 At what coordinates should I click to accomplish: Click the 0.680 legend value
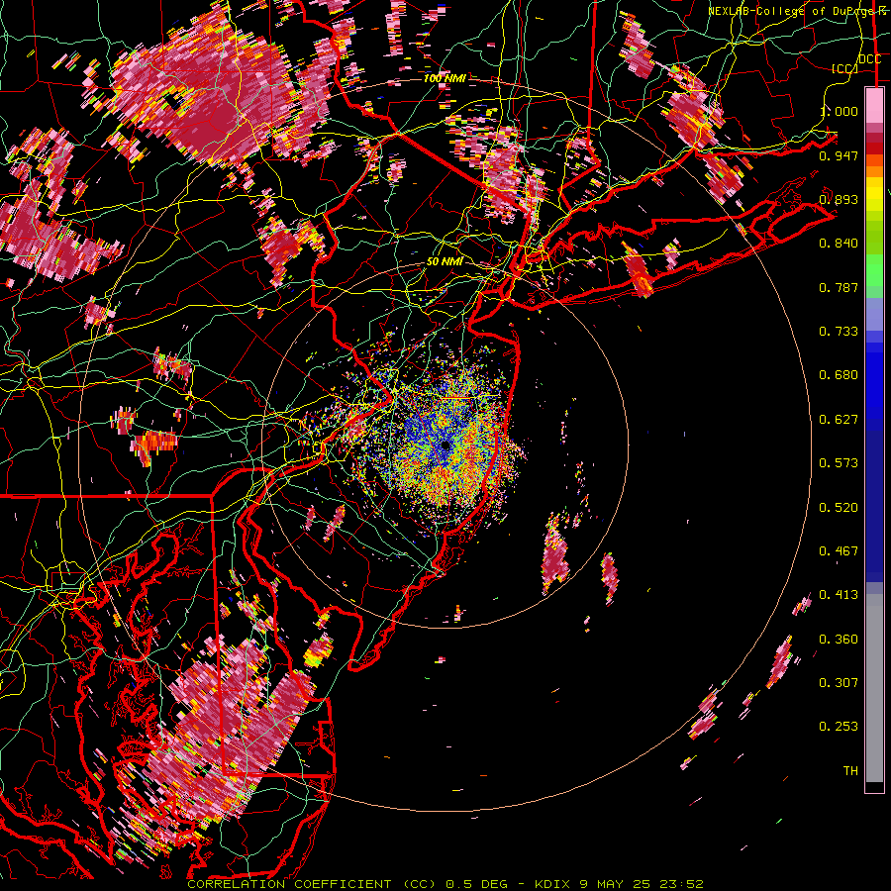(x=839, y=375)
